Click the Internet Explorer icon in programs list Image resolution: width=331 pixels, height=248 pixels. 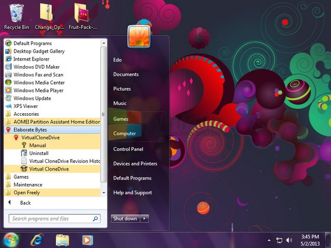8,59
